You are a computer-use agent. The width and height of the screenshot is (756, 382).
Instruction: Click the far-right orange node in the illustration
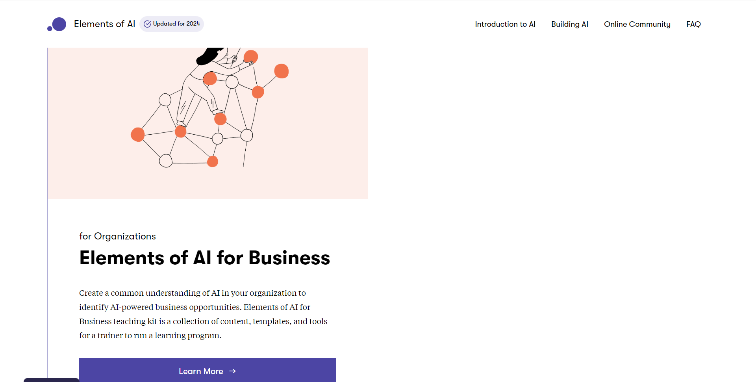pos(281,71)
